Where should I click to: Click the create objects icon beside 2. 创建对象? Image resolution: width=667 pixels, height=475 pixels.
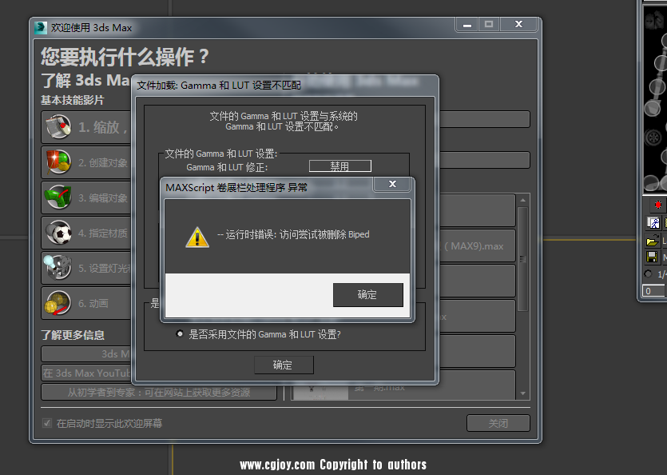58,162
